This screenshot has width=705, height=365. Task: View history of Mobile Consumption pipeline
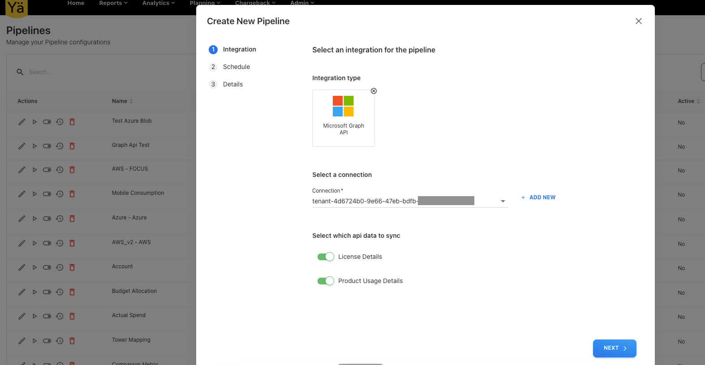pos(60,194)
